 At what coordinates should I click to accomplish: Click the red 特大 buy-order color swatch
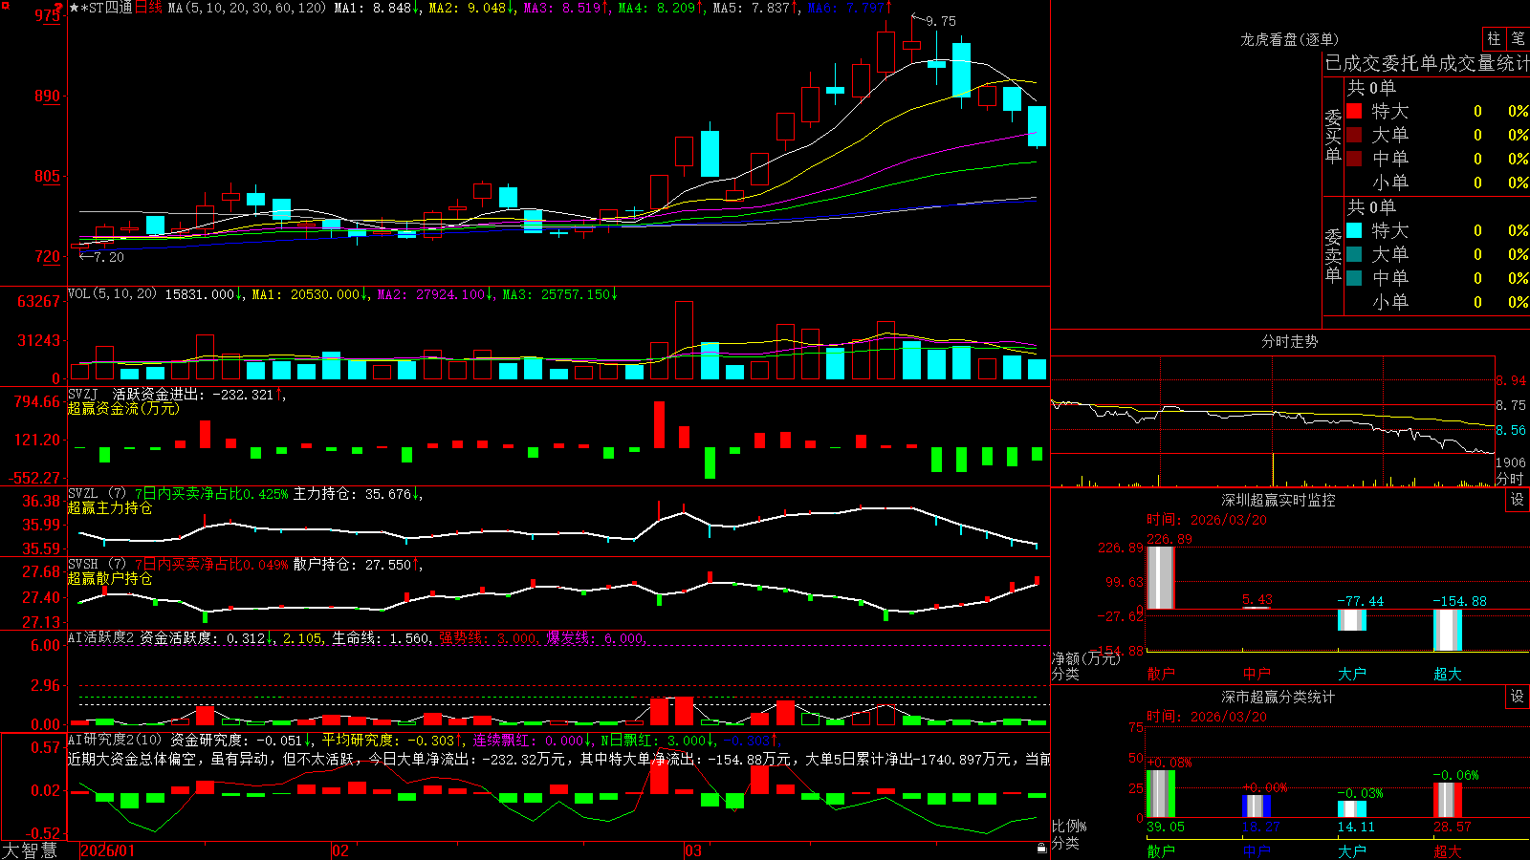click(x=1354, y=111)
